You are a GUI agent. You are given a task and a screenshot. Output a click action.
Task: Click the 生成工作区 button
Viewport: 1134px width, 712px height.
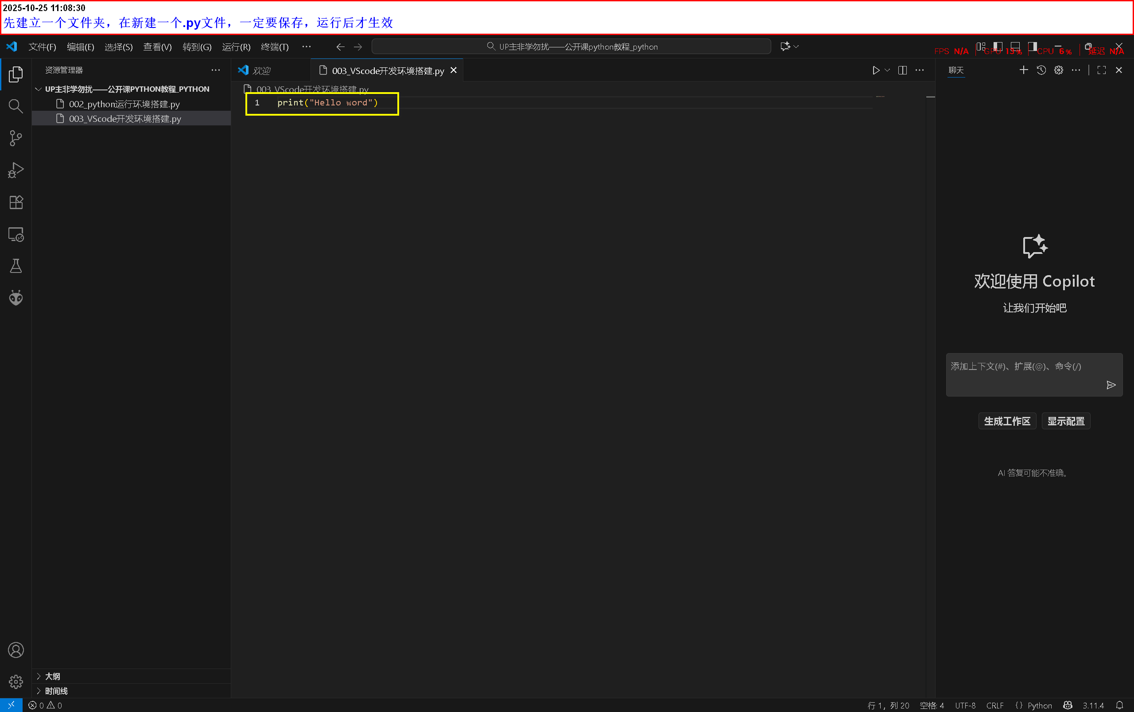1007,421
